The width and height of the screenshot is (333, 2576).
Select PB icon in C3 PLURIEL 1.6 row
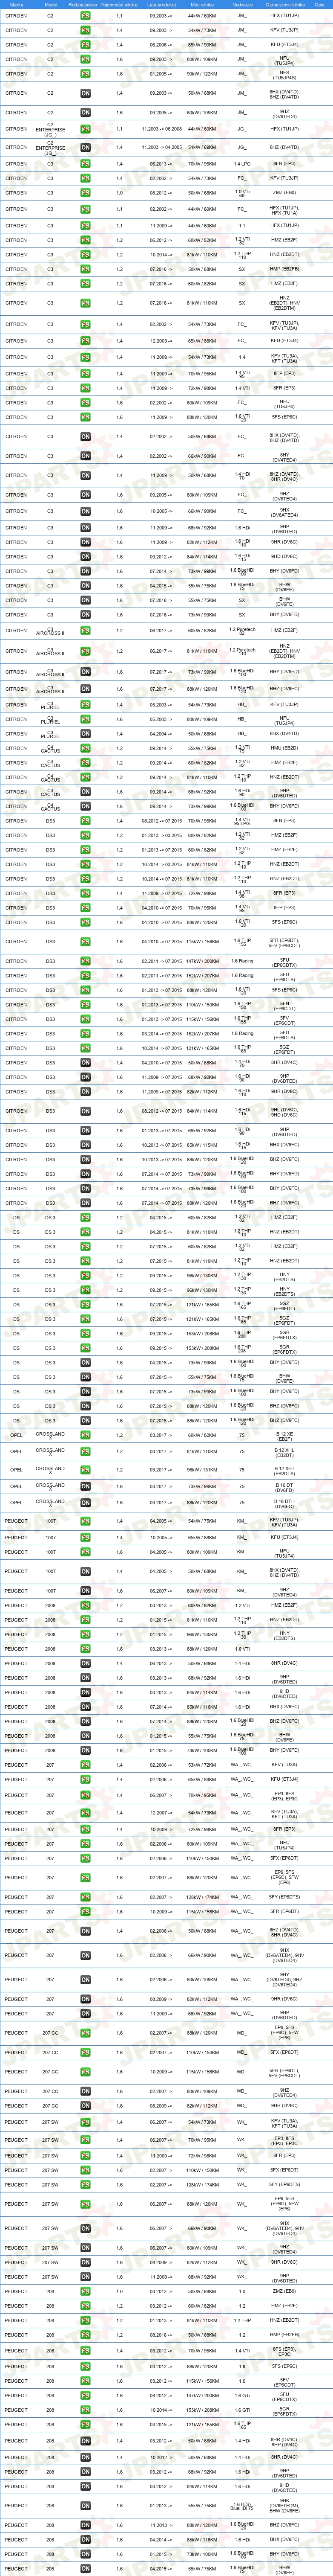click(x=86, y=718)
